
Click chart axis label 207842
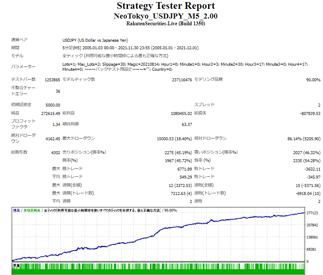click(312, 225)
